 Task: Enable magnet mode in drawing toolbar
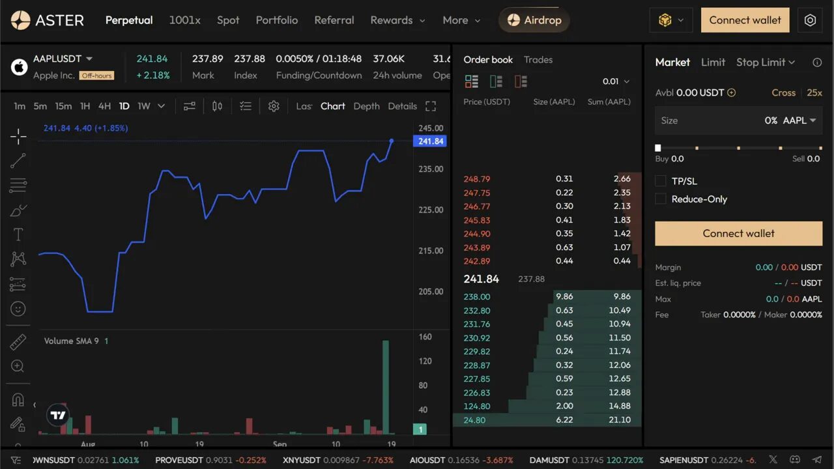18,399
